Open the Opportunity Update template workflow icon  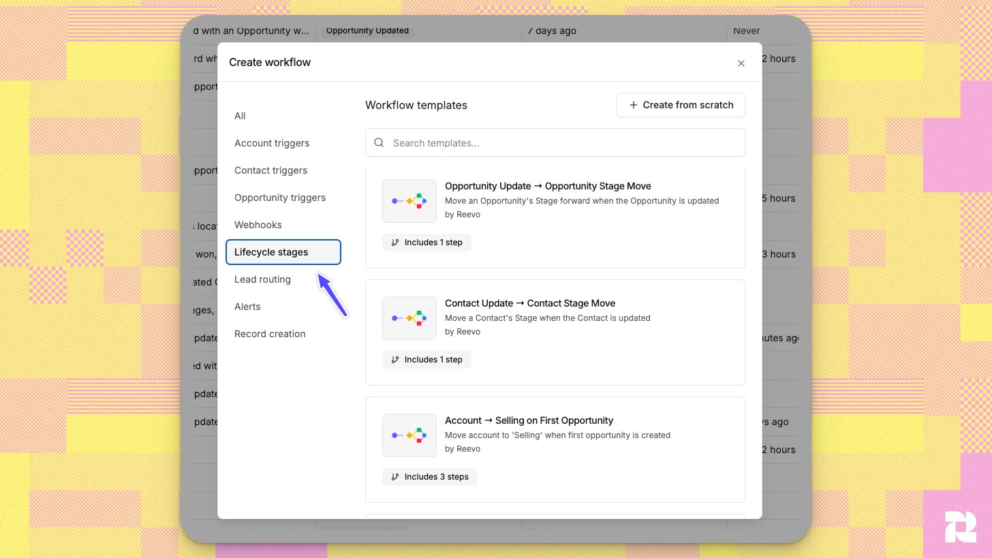pyautogui.click(x=409, y=201)
